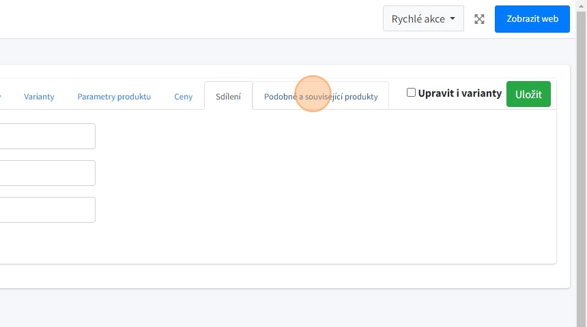
Task: Enter fullscreen mode with the expand arrows icon
Action: (479, 19)
